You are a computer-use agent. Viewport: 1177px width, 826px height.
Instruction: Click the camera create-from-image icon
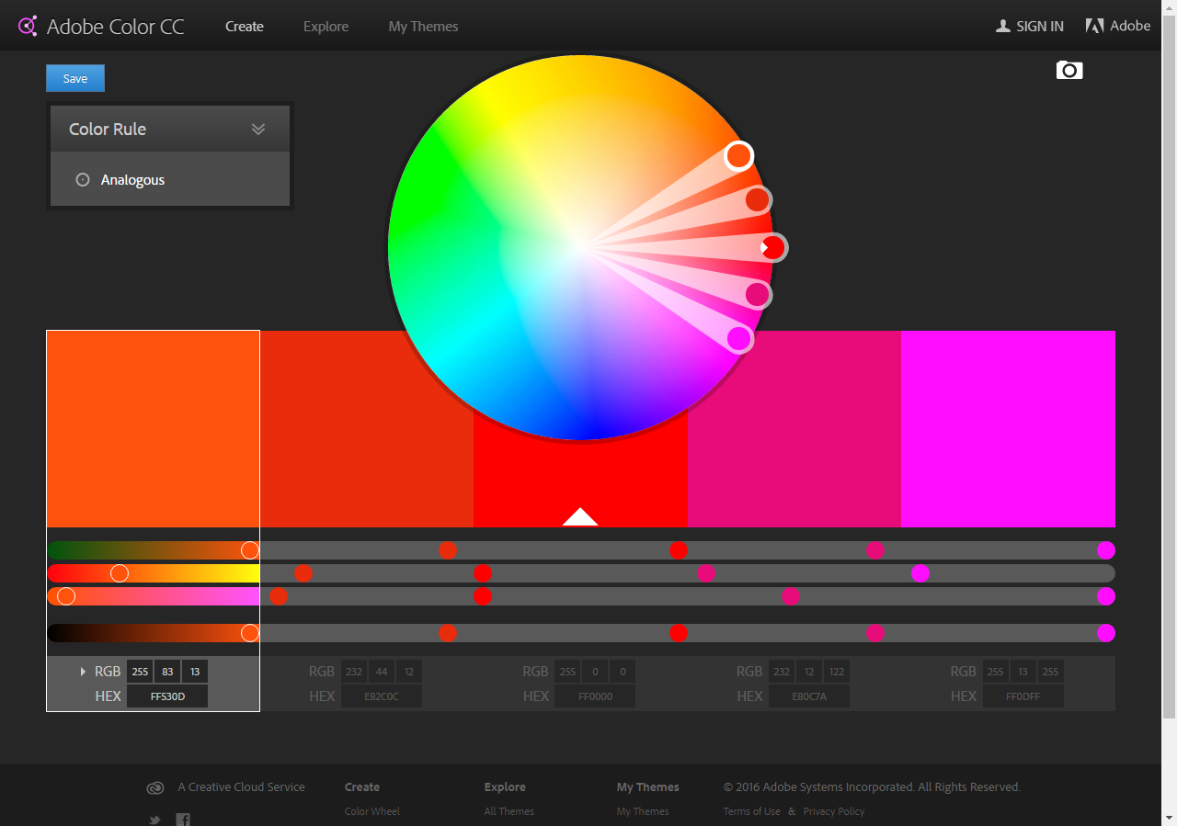point(1069,70)
